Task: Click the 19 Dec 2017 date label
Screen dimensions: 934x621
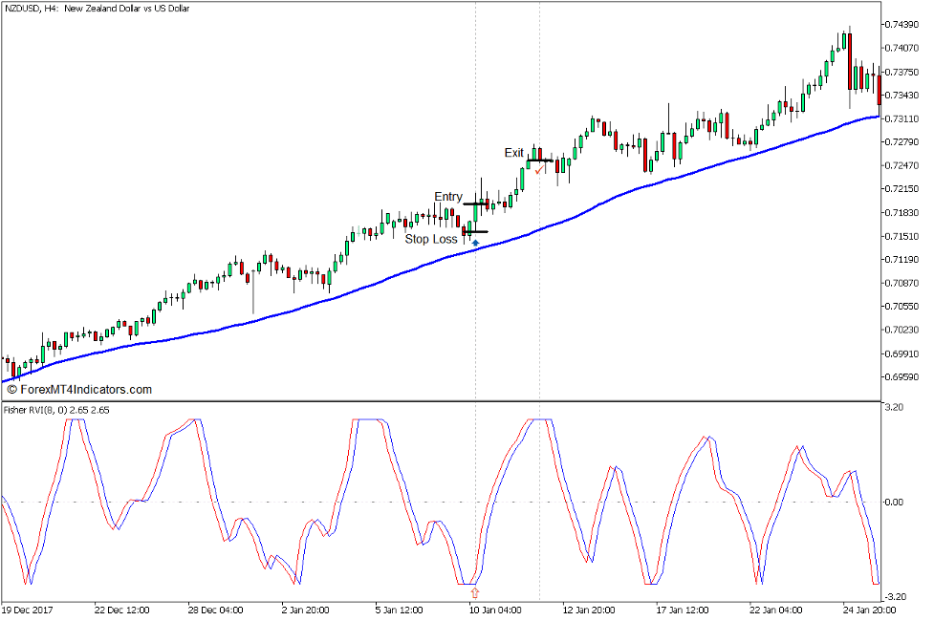Action: 29,610
